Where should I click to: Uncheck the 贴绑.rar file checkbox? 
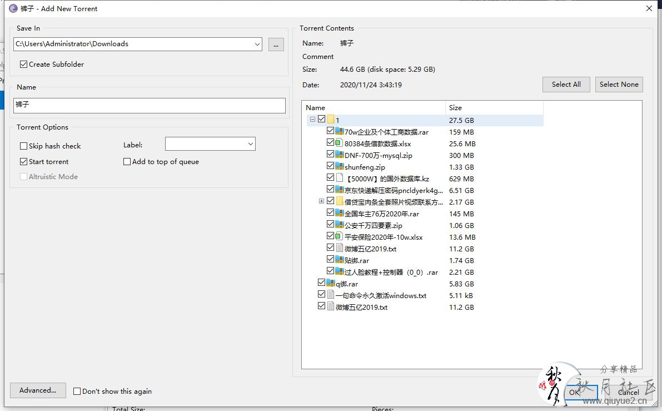330,259
